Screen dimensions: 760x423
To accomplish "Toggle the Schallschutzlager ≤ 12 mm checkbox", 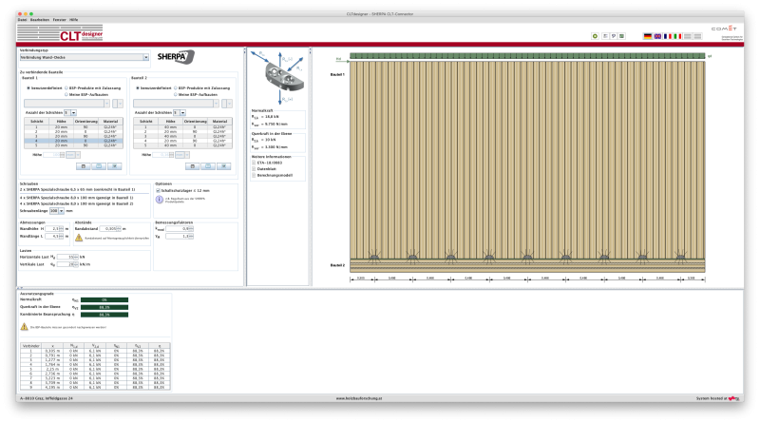I will (x=158, y=190).
